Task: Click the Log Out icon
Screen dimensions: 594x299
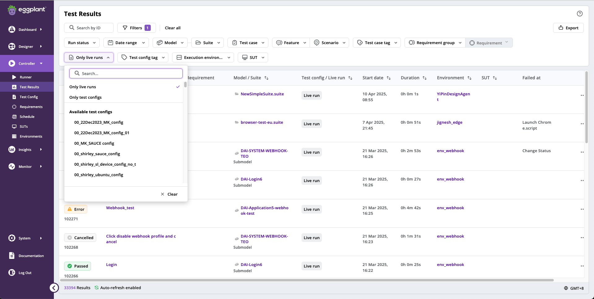Action: coord(12,273)
